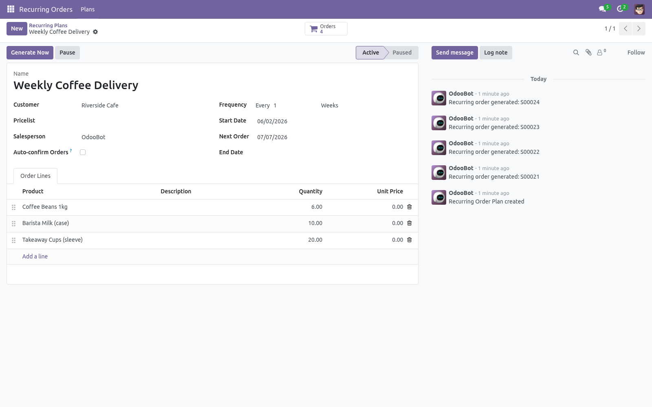Click Log note button
The width and height of the screenshot is (652, 407).
coord(496,53)
